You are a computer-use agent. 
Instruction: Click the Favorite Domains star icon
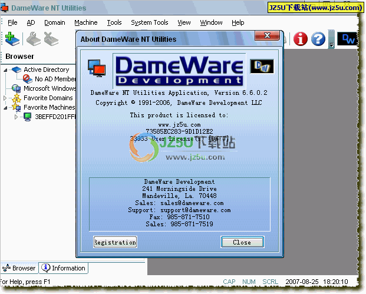tap(17, 98)
